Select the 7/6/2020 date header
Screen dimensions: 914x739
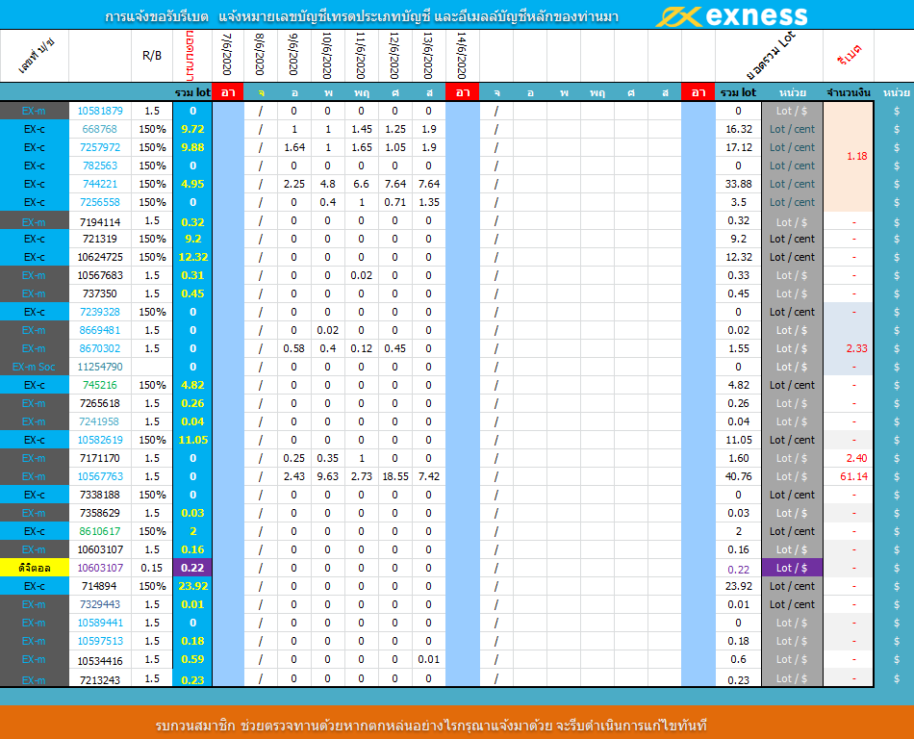(228, 54)
